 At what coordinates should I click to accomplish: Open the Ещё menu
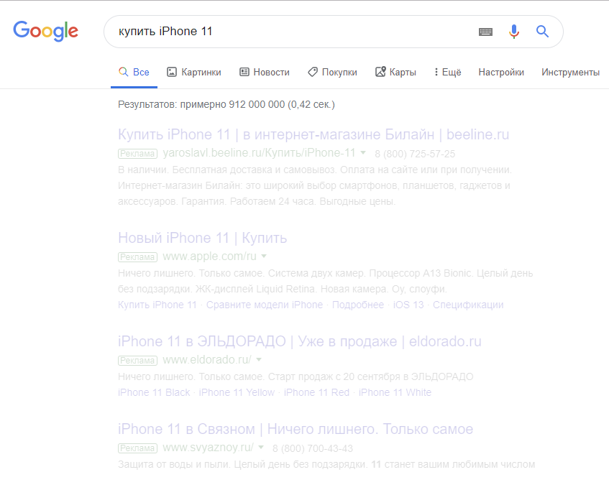tap(448, 72)
